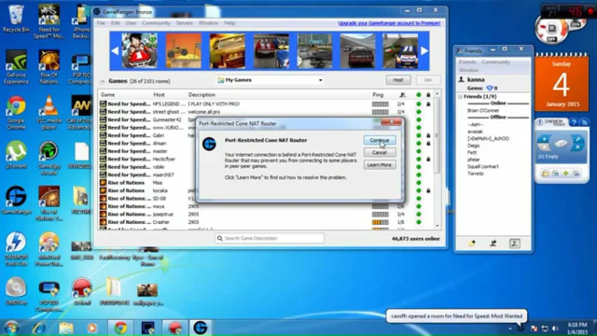
Task: Click Search Game Description field
Action: (270, 238)
